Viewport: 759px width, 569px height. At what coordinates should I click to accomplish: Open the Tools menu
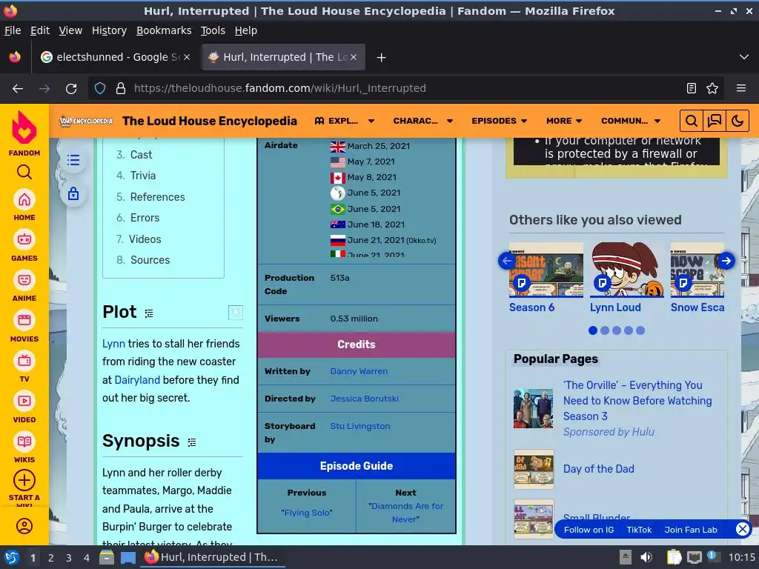(x=213, y=30)
